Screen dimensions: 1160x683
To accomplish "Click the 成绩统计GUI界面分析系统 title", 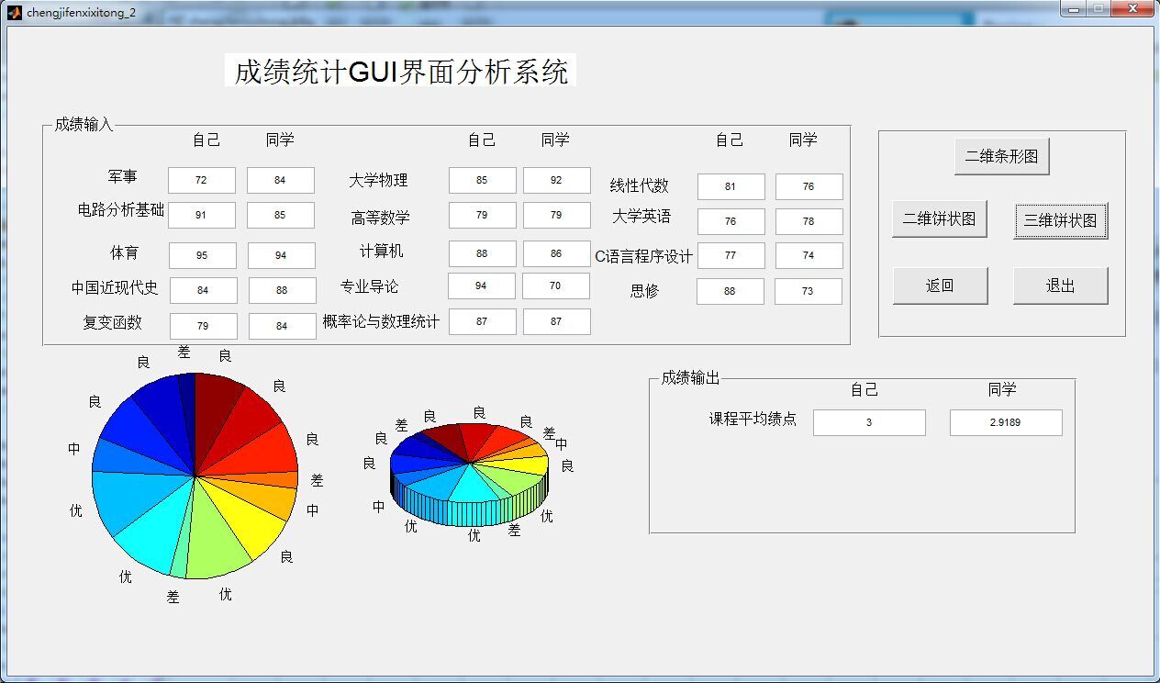I will point(401,71).
